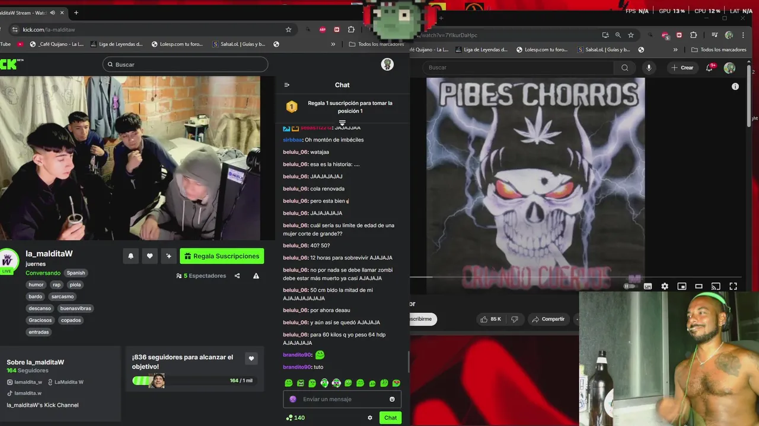The width and height of the screenshot is (759, 426).
Task: Click the cast icon on YouTube player
Action: pyautogui.click(x=716, y=286)
